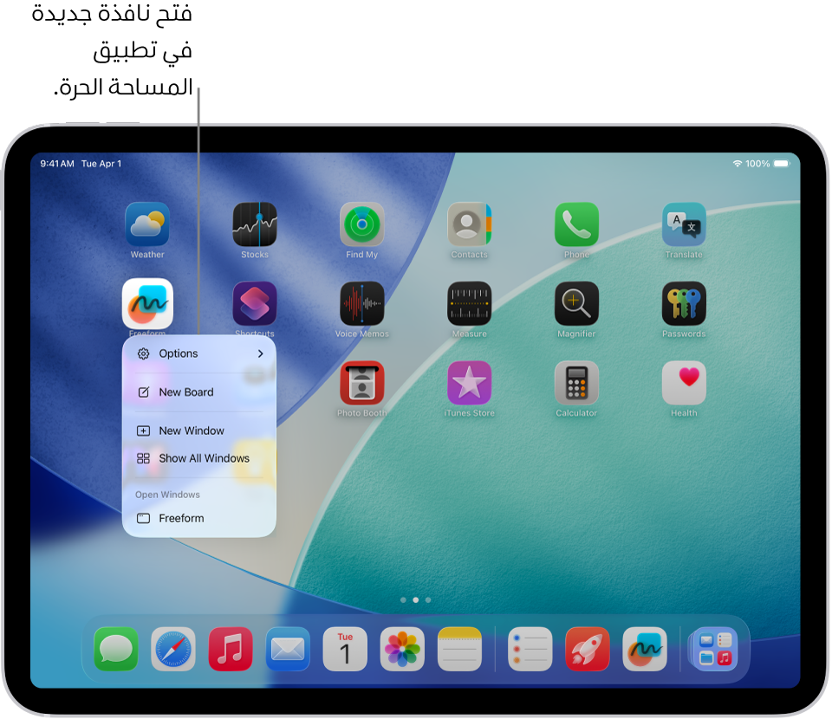Open the Freeform window under Open Windows
The image size is (832, 719).
199,517
